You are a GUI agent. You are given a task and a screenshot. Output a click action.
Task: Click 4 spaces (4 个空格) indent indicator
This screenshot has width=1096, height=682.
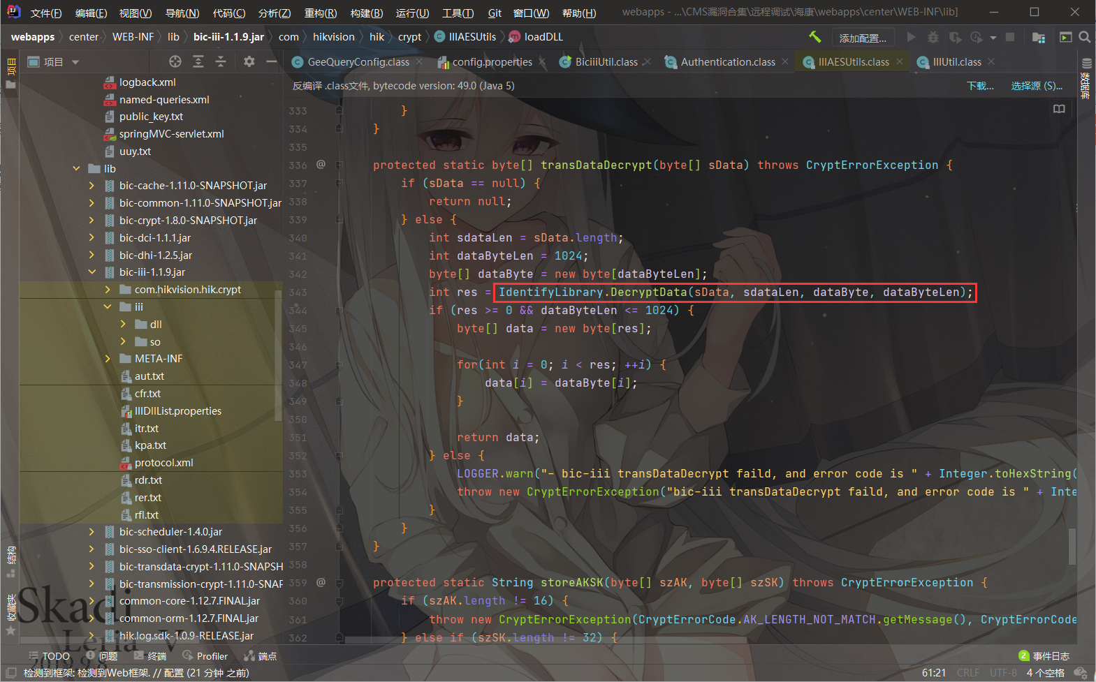pyautogui.click(x=1045, y=673)
